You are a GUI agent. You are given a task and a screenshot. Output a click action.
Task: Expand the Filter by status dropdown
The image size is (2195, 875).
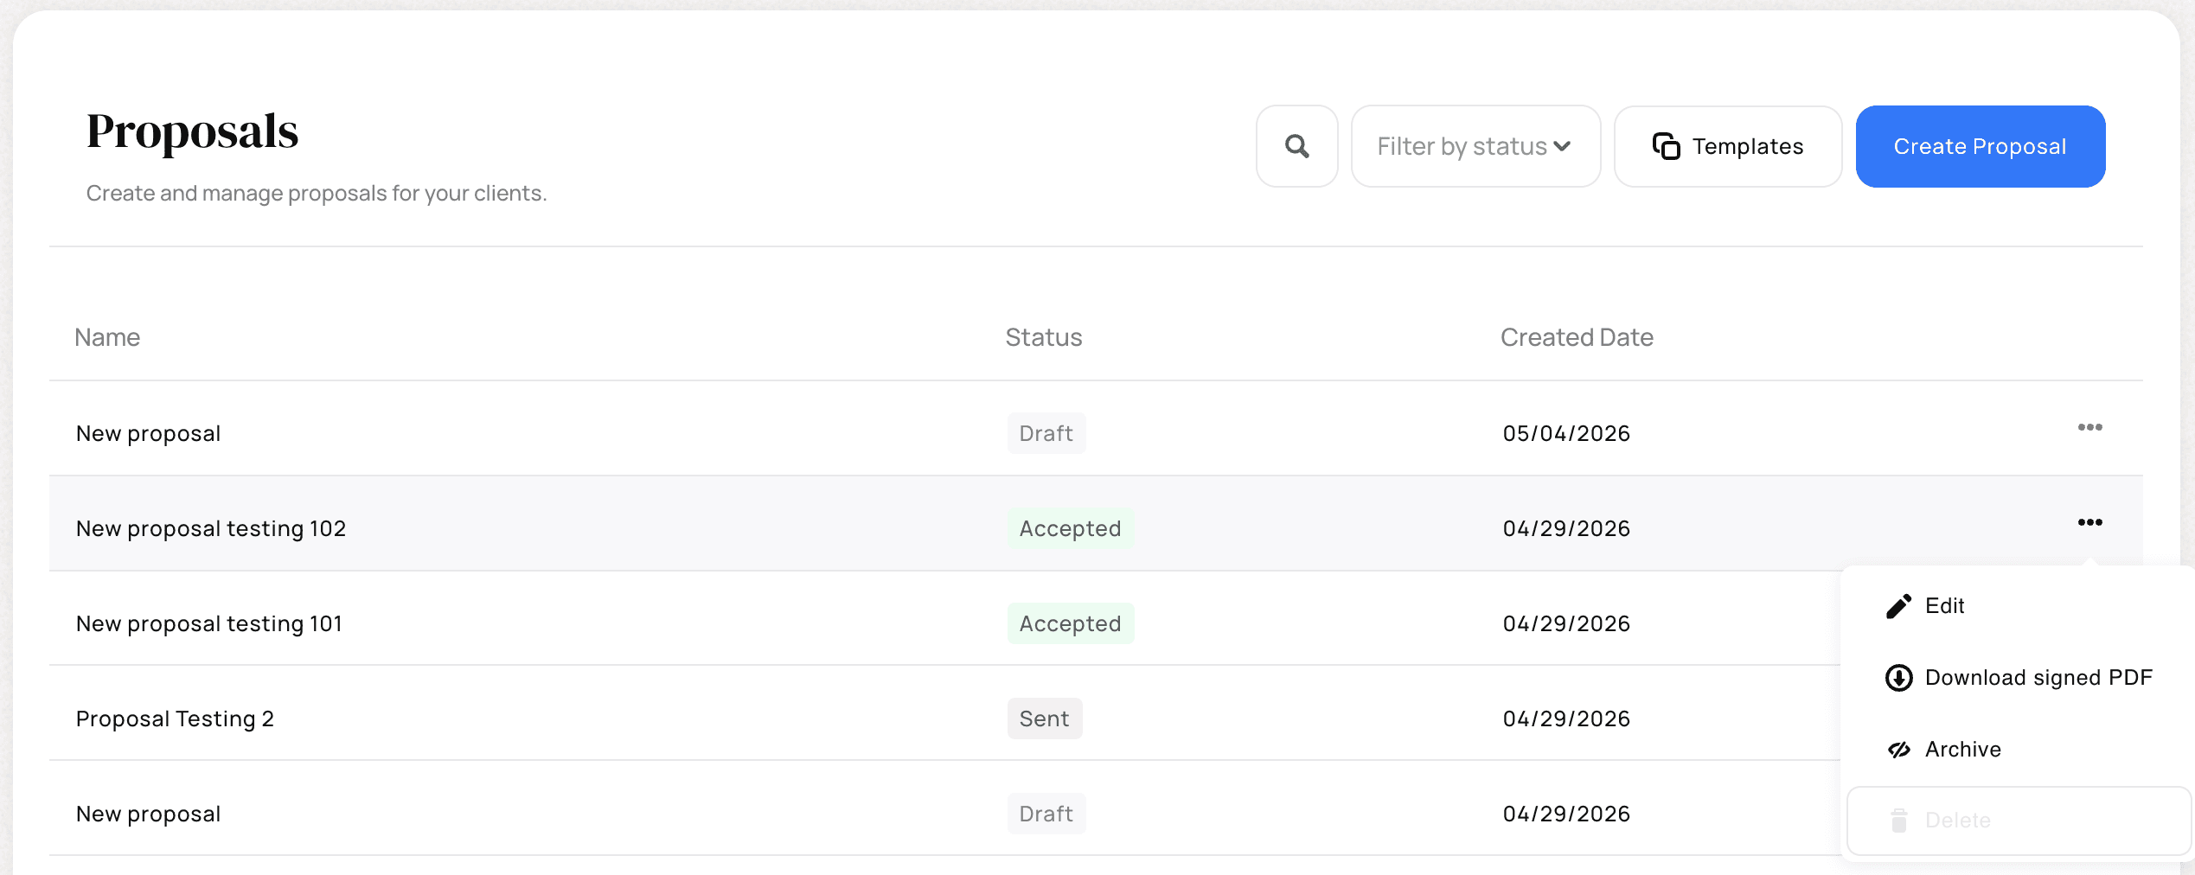(1475, 146)
